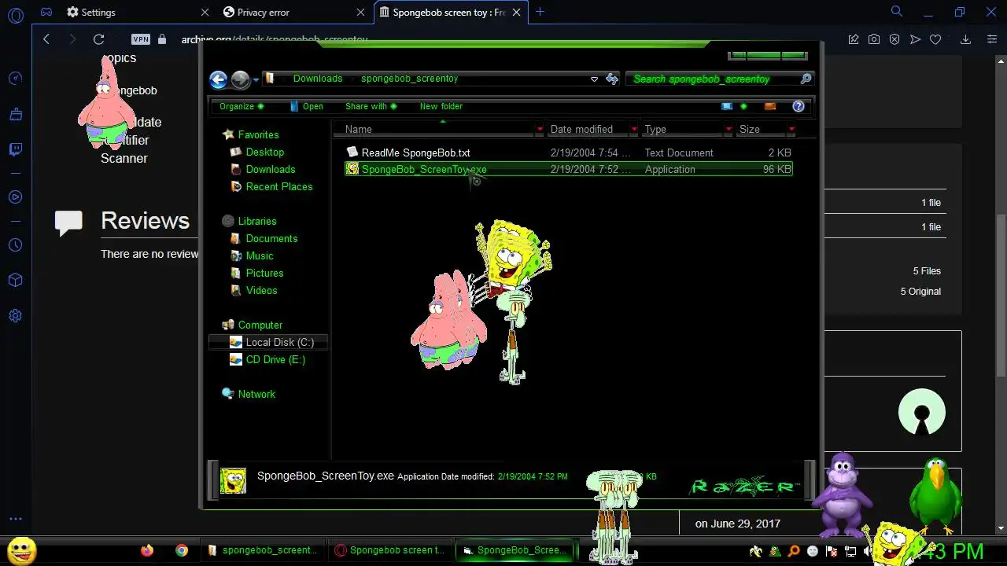This screenshot has height=566, width=1007.
Task: Switch to the Settings browser tab
Action: (138, 12)
